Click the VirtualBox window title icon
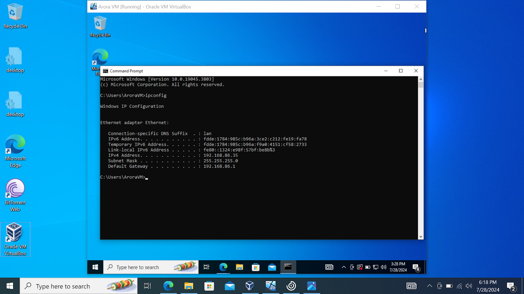Image resolution: width=524 pixels, height=294 pixels. pos(93,7)
